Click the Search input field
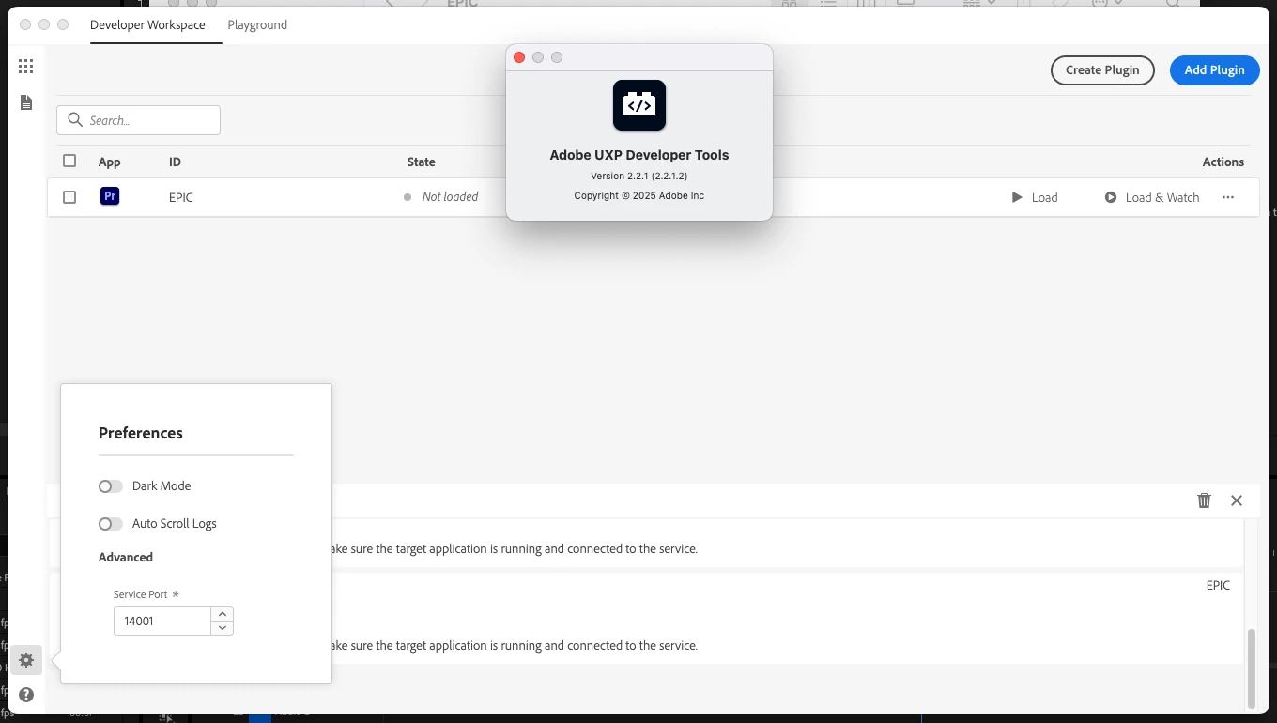 [138, 120]
